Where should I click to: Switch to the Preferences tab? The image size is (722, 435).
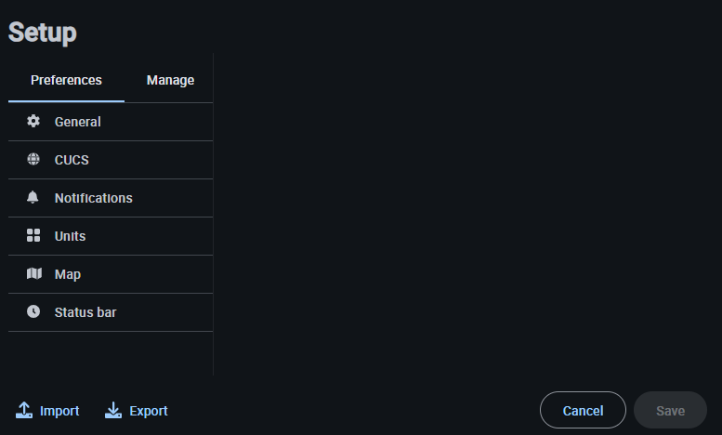pos(66,80)
